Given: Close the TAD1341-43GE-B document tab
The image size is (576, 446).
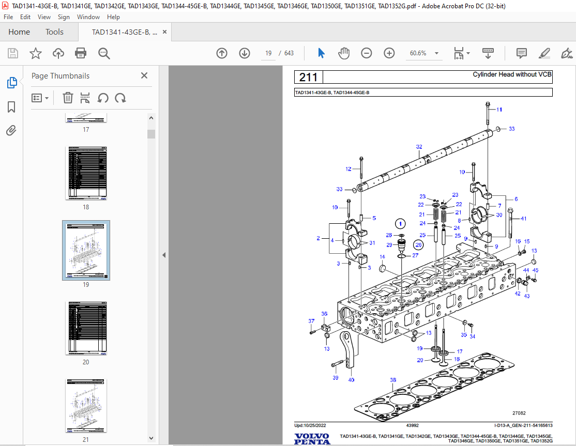Looking at the screenshot, I should [x=164, y=32].
